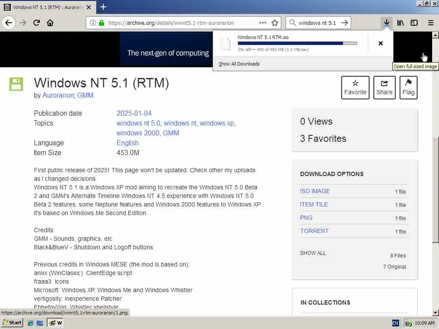Click Show Desktop quick launch icon
This screenshot has height=329, width=439.
pos(40,323)
